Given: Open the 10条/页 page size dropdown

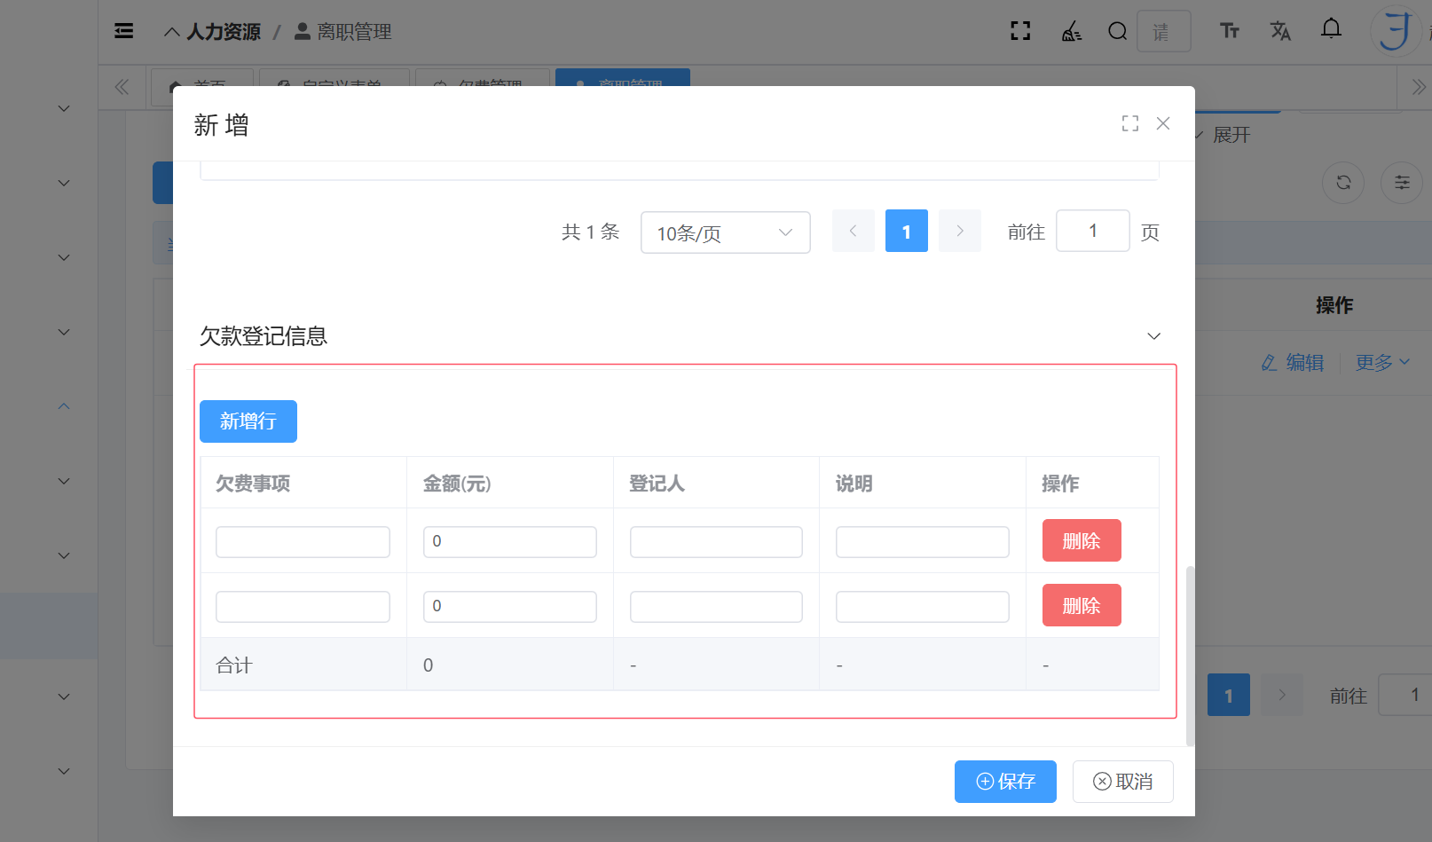Looking at the screenshot, I should point(725,232).
